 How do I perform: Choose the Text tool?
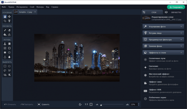click(x=9, y=21)
